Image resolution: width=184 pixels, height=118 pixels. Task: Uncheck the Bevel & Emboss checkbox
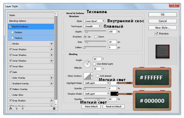[10, 27]
